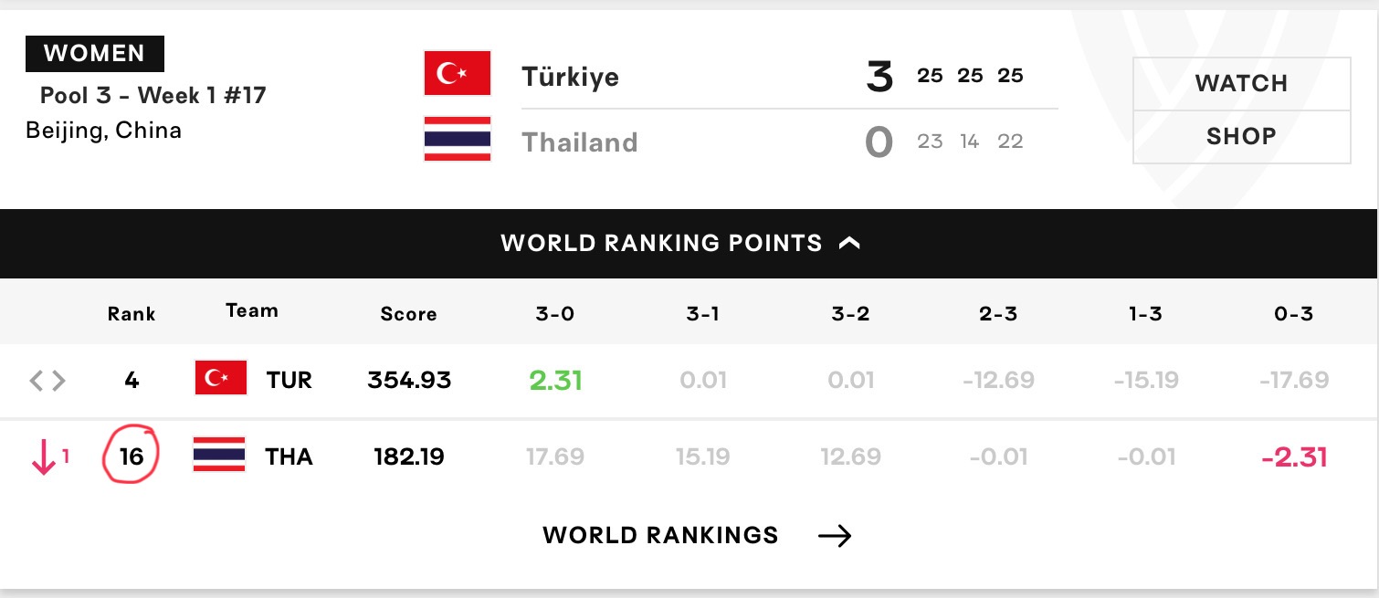Screen dimensions: 1379x598
Task: Select the WOMEN category label
Action: click(x=95, y=54)
